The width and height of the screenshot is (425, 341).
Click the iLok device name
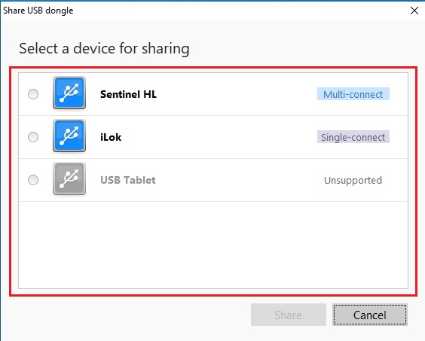111,137
